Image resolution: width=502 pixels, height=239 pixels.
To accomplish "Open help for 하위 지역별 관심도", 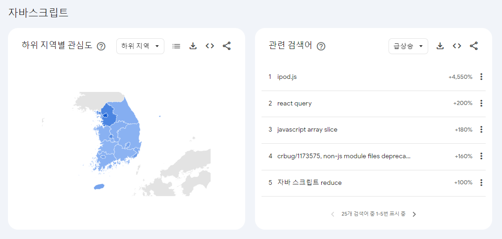I will click(x=101, y=46).
